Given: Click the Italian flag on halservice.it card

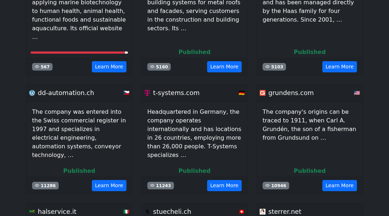Looking at the screenshot, I should point(126,212).
